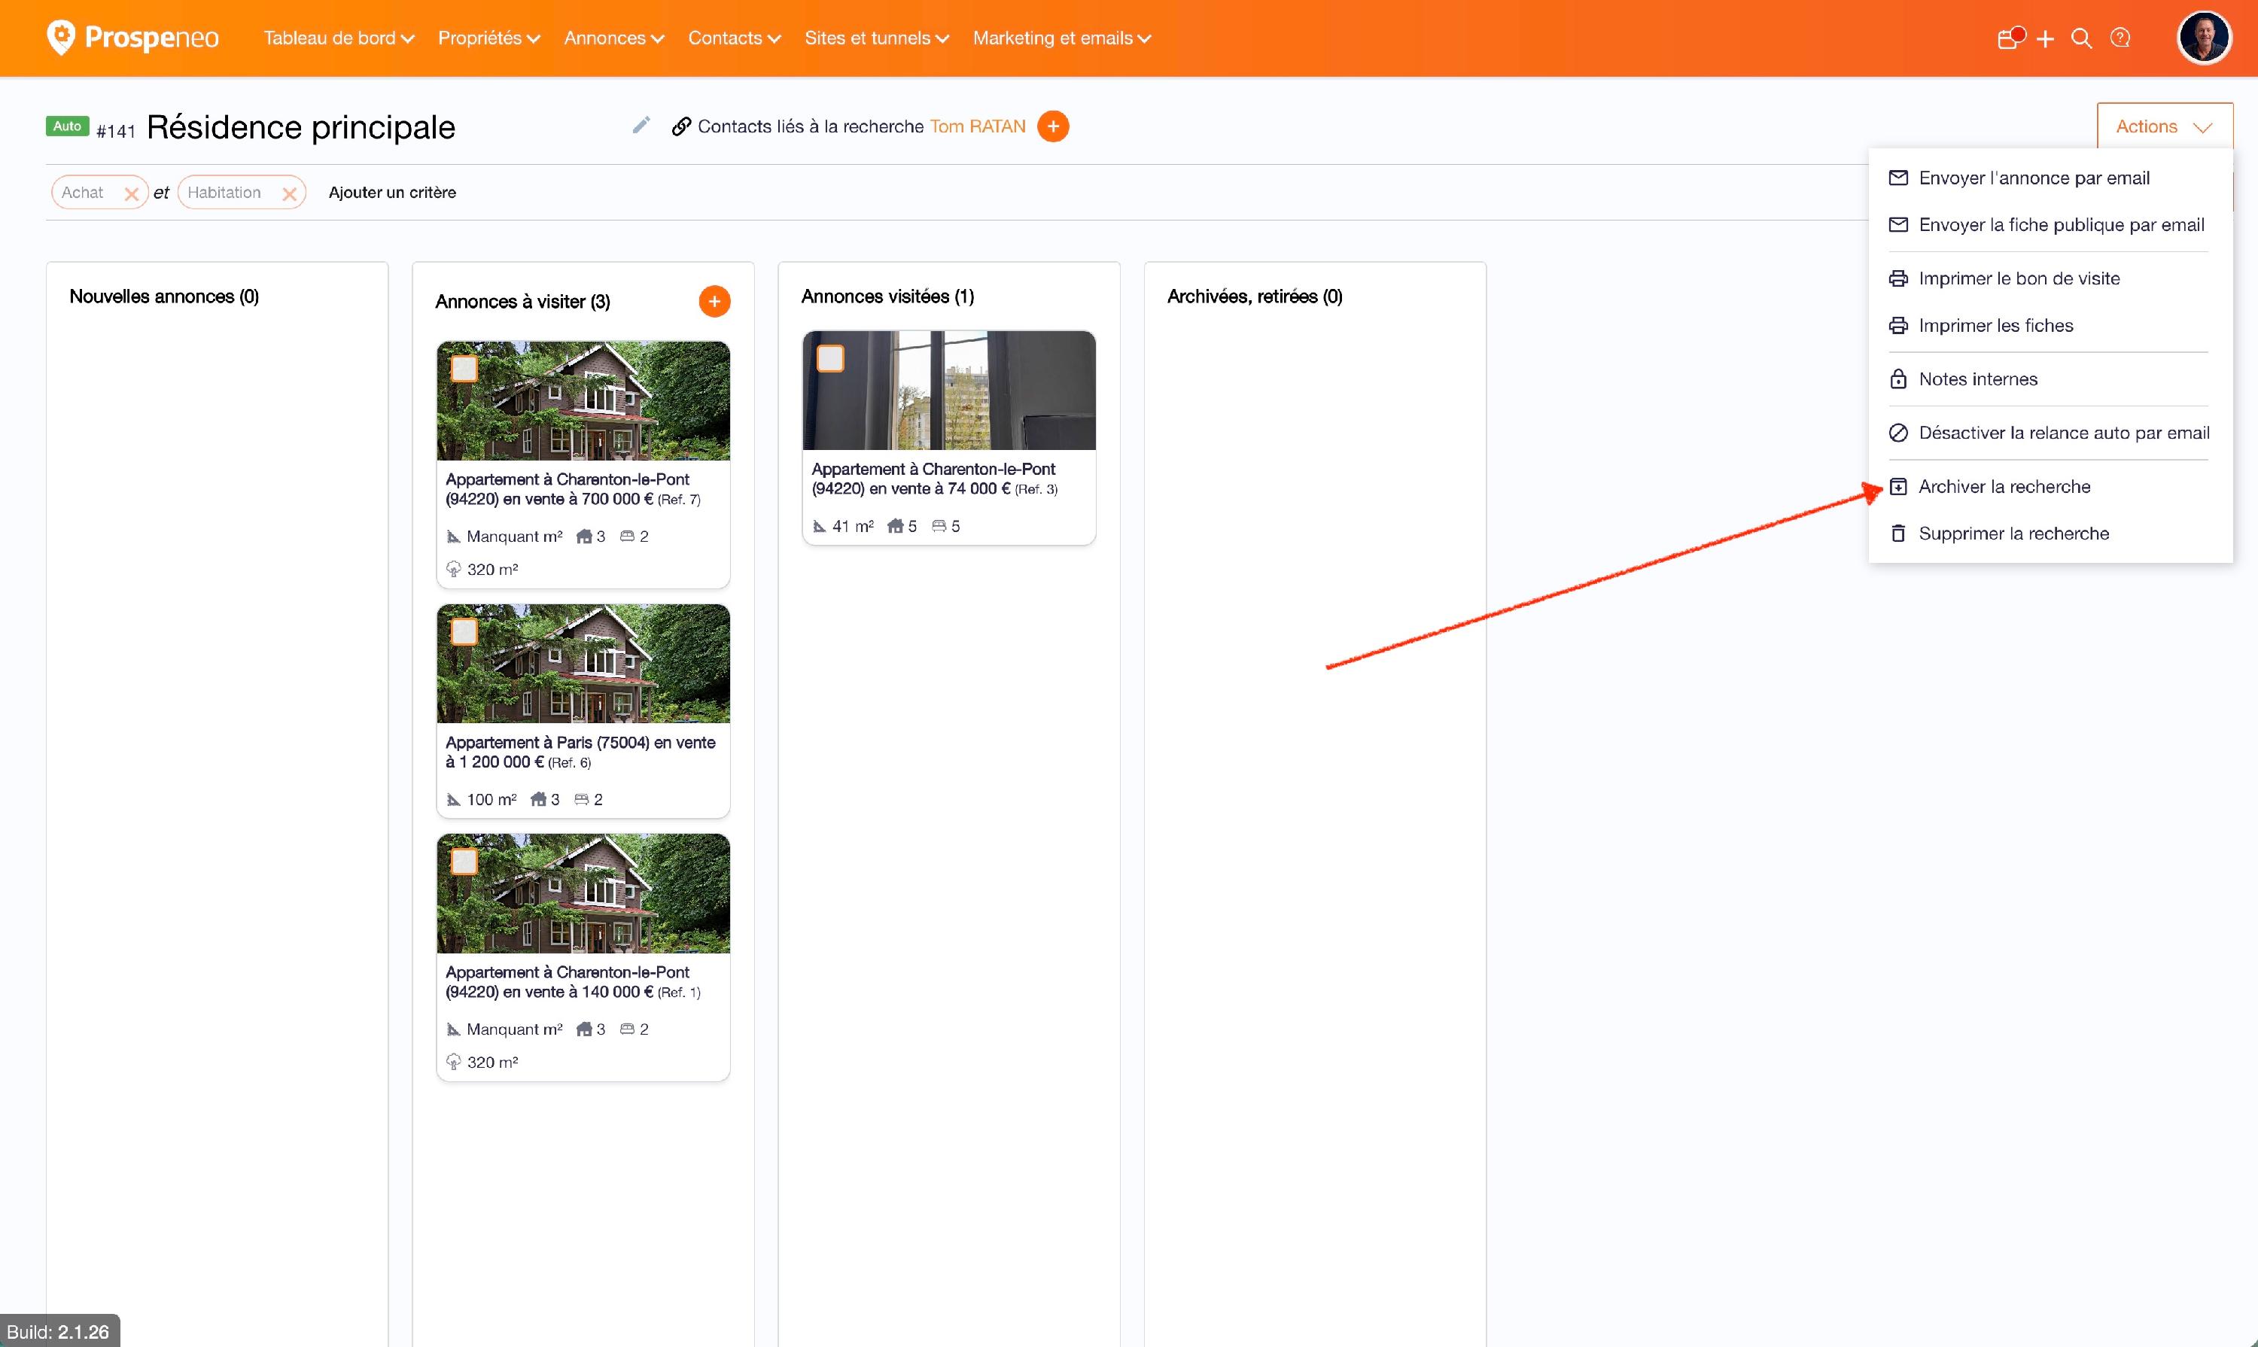Collapse the Actions dropdown

click(x=2164, y=126)
